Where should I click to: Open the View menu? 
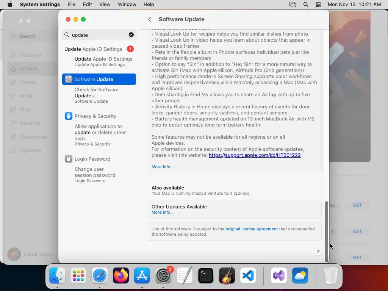click(105, 4)
